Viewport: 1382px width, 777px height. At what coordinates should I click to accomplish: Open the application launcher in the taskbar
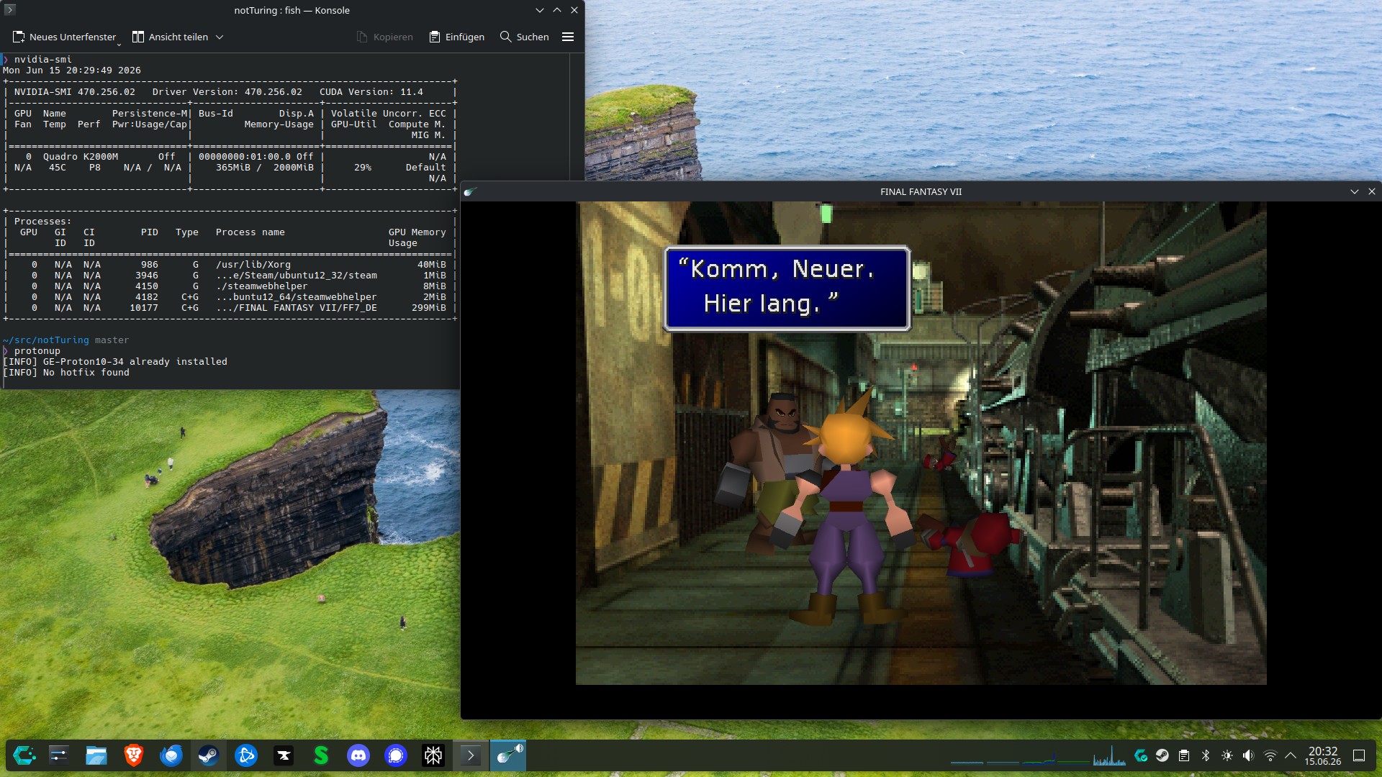(x=24, y=755)
